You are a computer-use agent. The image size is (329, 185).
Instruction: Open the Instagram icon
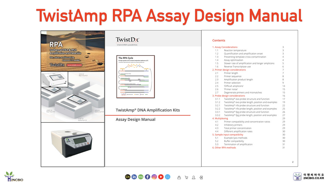154,177
